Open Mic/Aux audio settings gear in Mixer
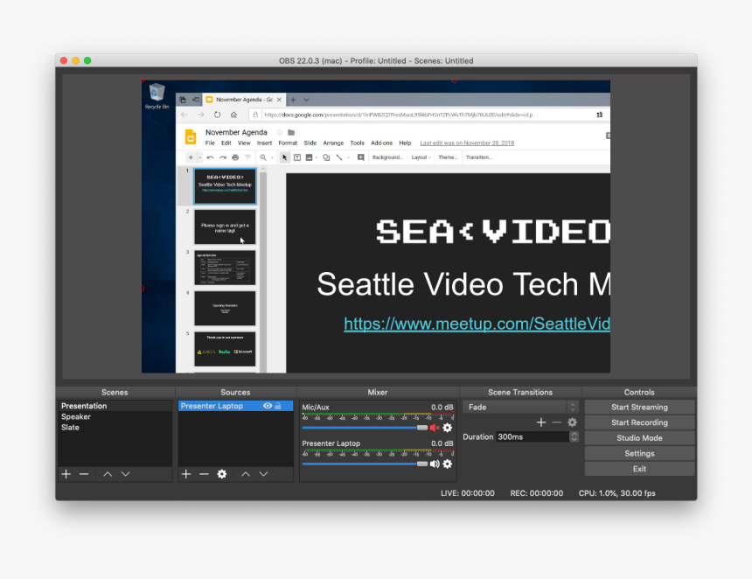Screen dimensions: 752x579 pos(448,429)
